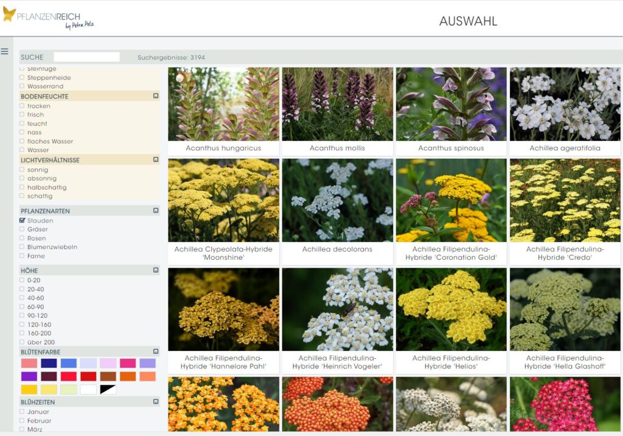Check the Steppenheide checkbox

(x=22, y=77)
